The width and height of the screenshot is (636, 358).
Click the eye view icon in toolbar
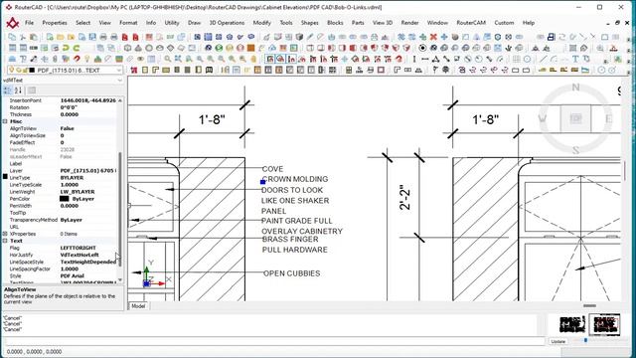point(140,59)
